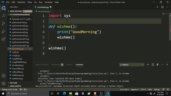Viewport: 171px width, 96px height.
Task: Kill terminal with trash icon
Action: [157, 65]
